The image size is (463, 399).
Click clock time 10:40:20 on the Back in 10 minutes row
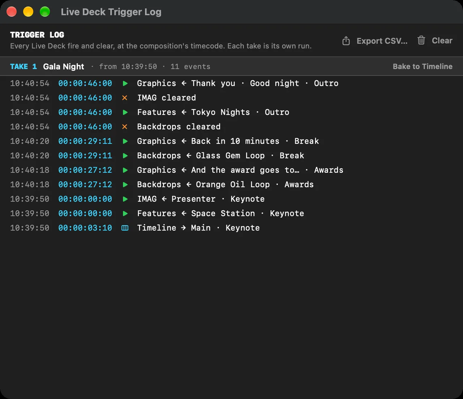pyautogui.click(x=30, y=141)
